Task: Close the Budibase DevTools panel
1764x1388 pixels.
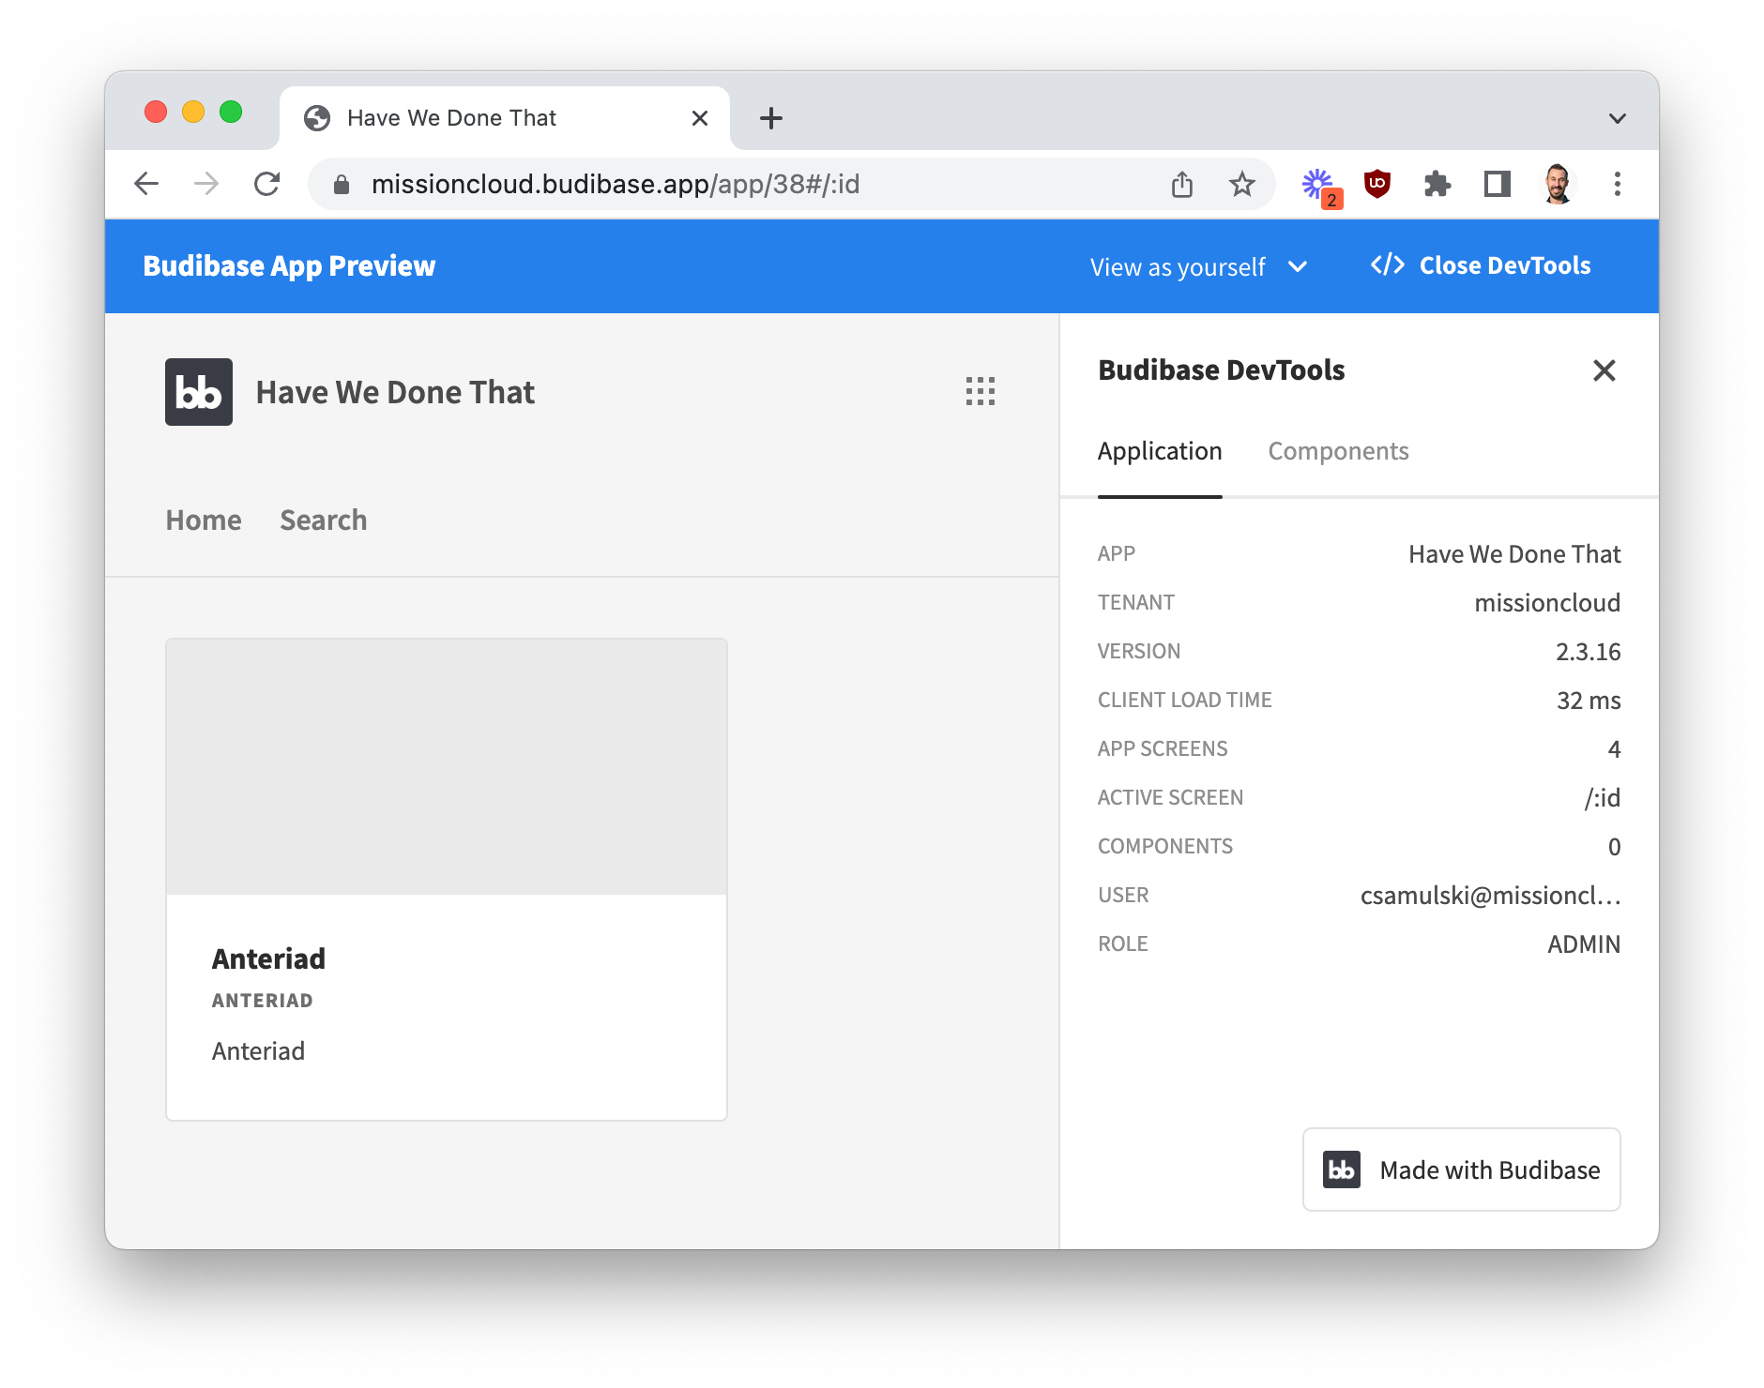Action: pyautogui.click(x=1604, y=370)
